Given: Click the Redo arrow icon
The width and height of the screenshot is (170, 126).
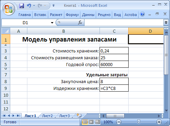Looking at the screenshot, I should [40, 5].
